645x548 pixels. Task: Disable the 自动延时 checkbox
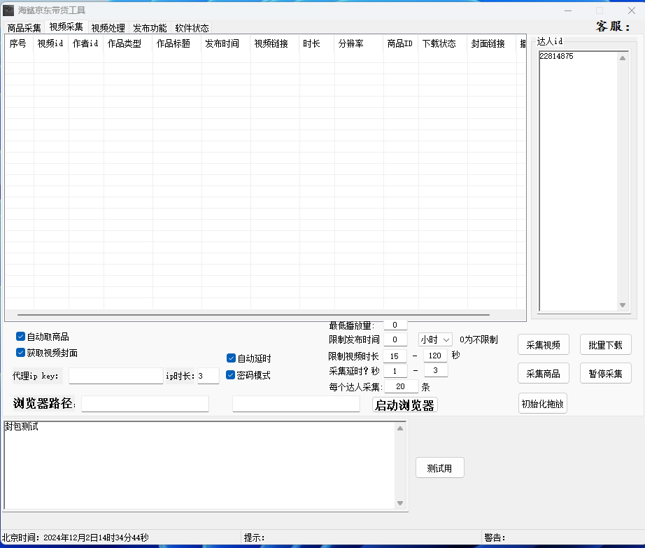coord(232,358)
